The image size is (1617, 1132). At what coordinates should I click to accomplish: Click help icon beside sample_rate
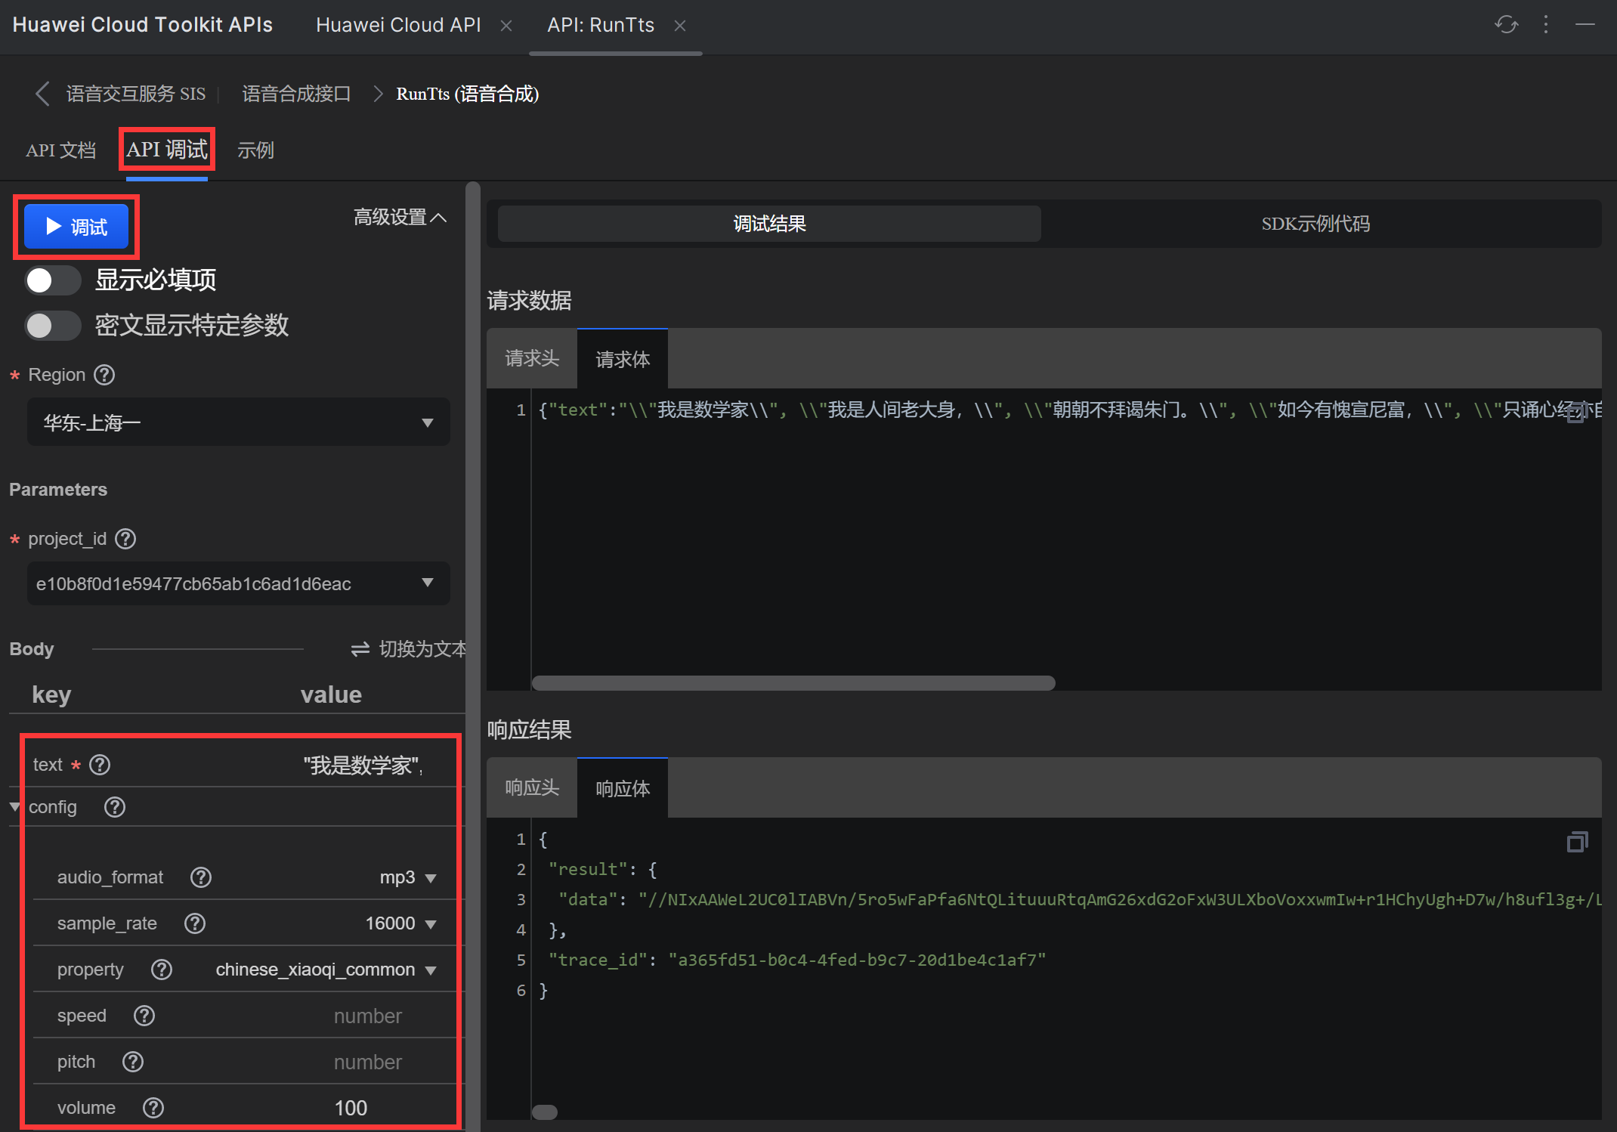coord(195,923)
